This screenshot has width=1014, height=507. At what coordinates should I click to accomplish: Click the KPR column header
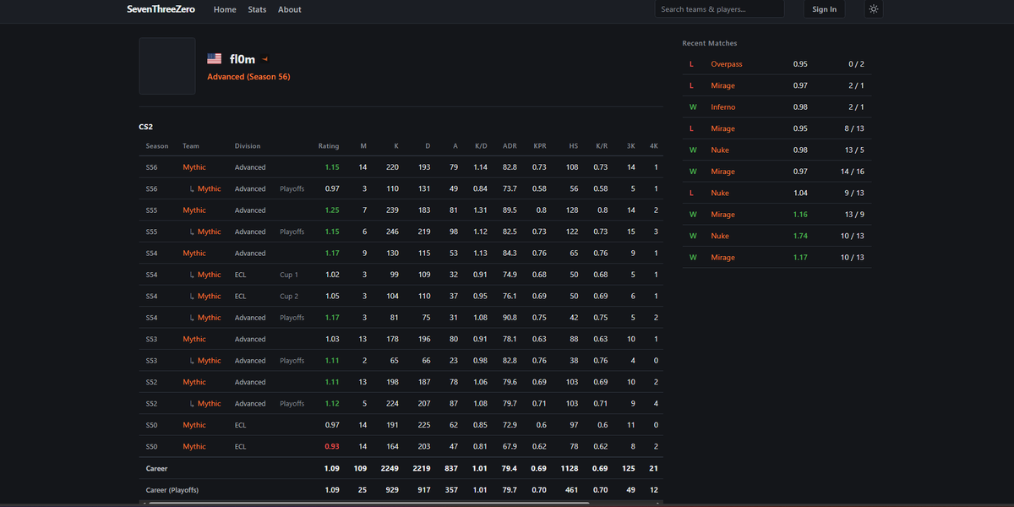tap(539, 146)
